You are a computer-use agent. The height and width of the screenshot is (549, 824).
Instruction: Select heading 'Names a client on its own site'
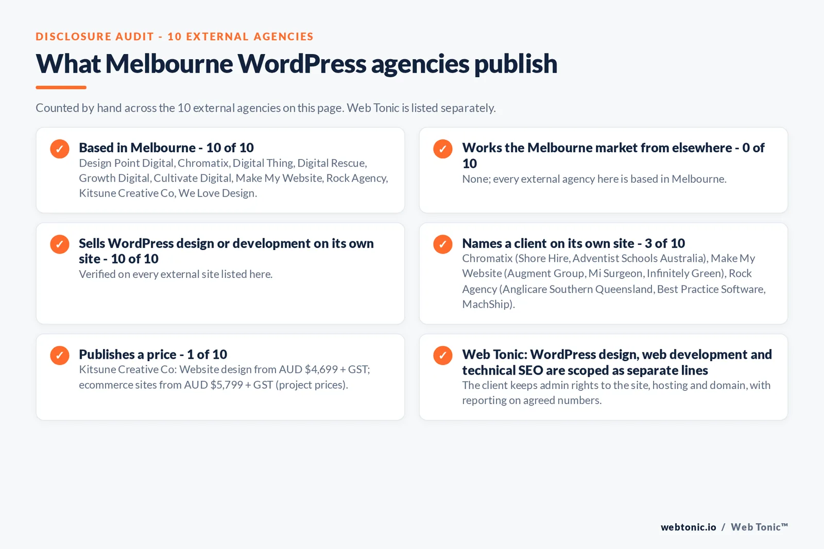pos(574,243)
